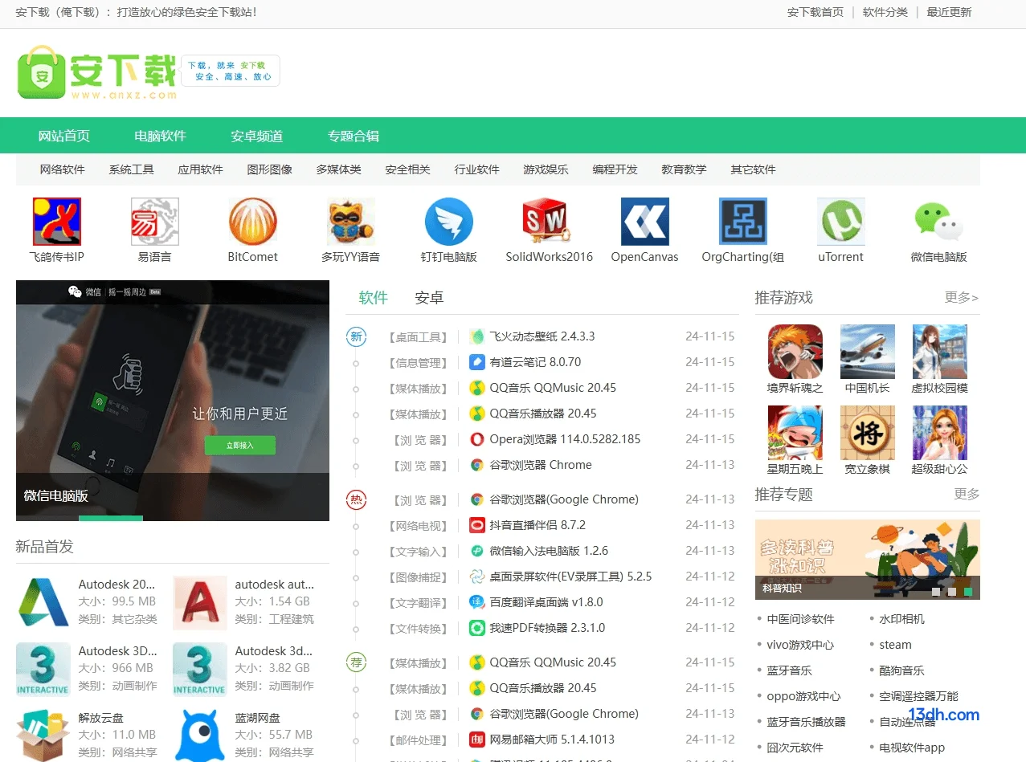Click the 立即接入 button on the banner
1026x762 pixels.
click(239, 445)
